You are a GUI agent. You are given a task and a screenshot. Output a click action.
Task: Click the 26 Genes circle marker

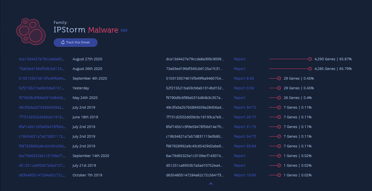tap(279, 98)
